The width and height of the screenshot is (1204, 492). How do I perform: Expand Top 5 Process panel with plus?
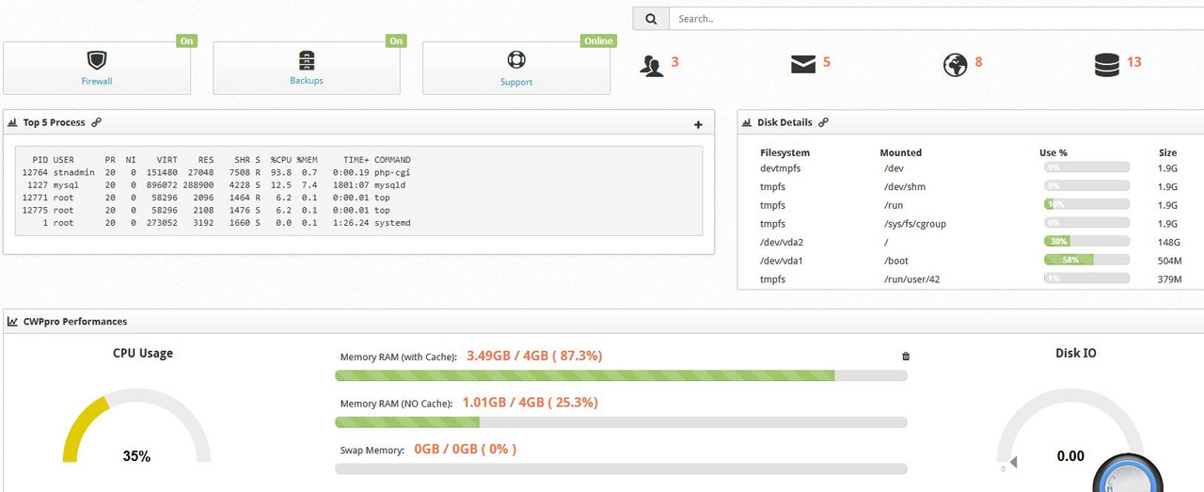(x=698, y=124)
